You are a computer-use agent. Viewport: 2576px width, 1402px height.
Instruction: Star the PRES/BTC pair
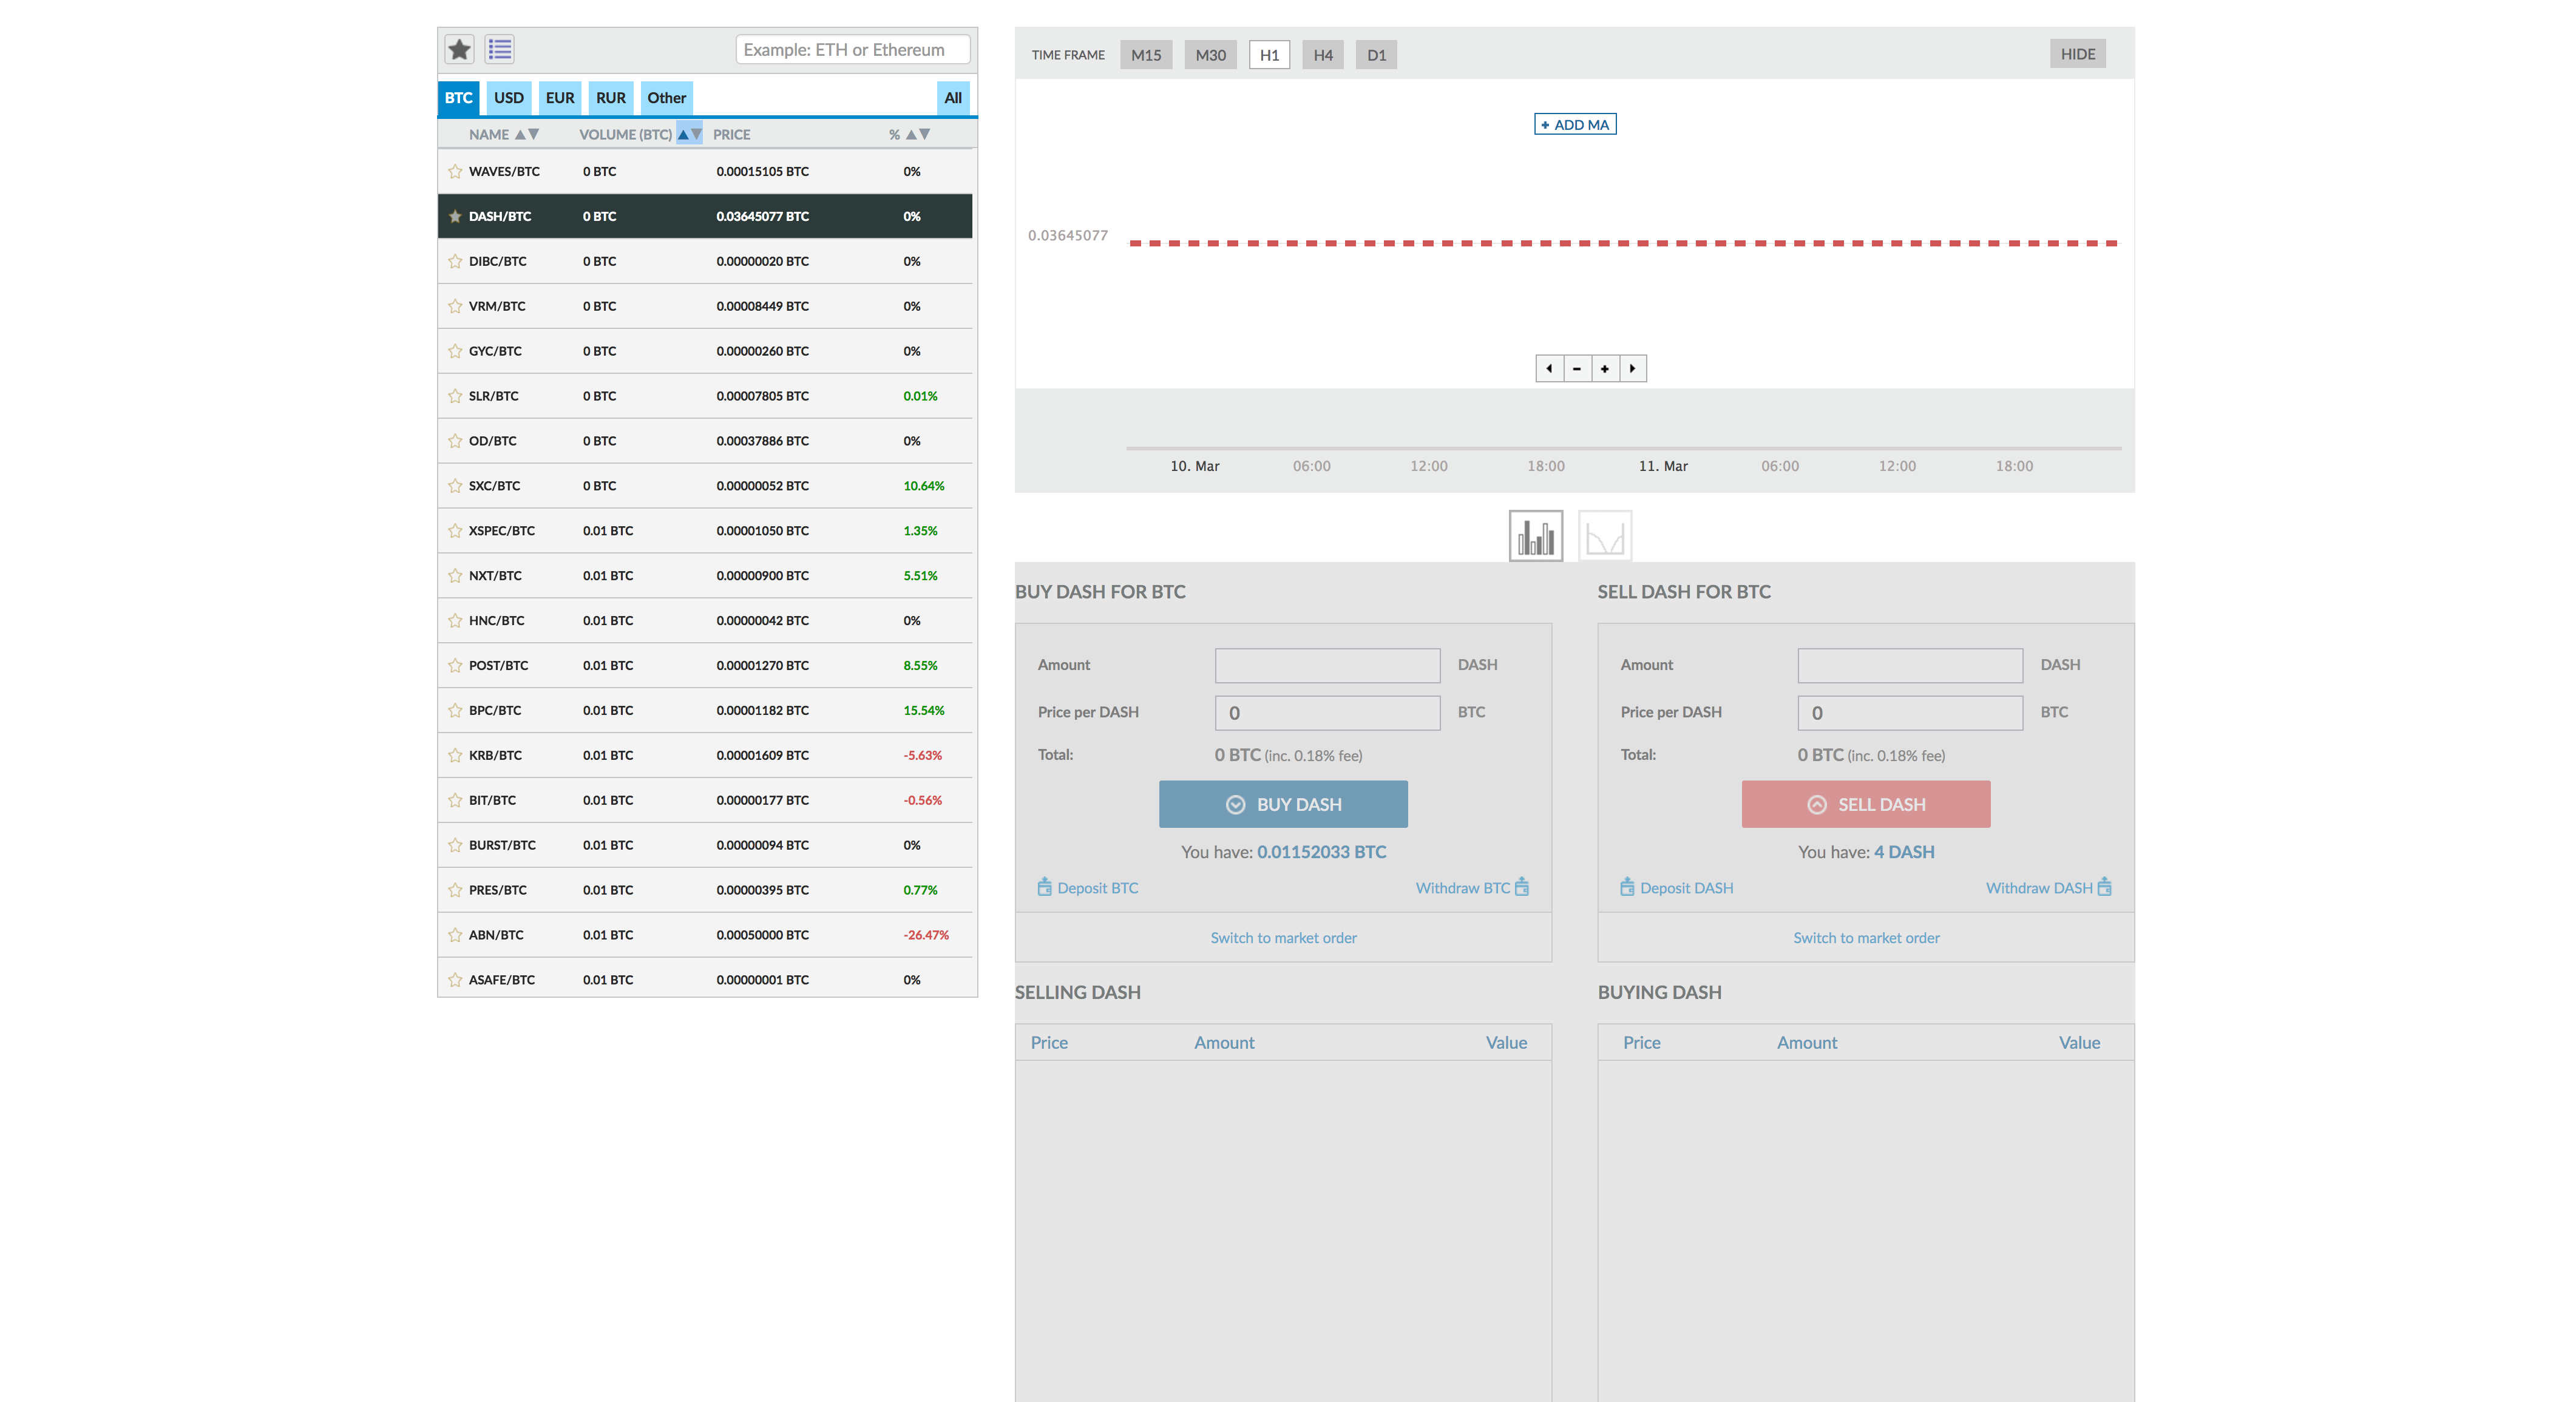(x=455, y=890)
